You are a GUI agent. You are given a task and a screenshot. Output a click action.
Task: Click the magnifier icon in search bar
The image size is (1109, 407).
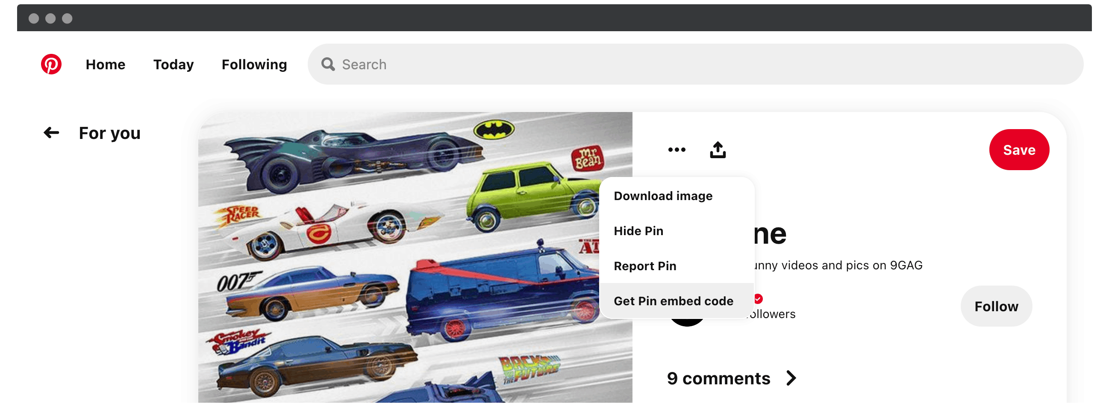(328, 64)
